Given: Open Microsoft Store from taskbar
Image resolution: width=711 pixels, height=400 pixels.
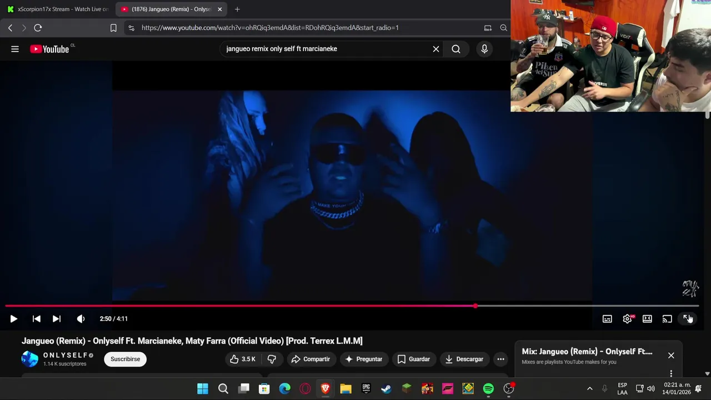Looking at the screenshot, I should click(x=264, y=388).
